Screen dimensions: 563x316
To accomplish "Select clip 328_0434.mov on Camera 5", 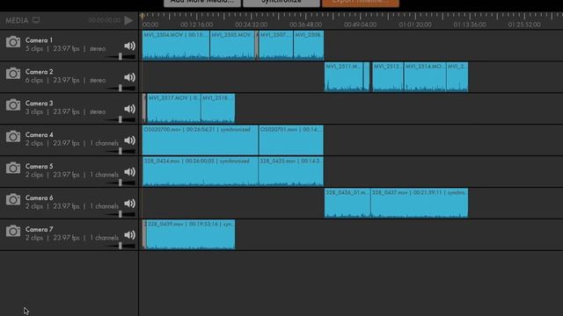I will click(x=201, y=171).
